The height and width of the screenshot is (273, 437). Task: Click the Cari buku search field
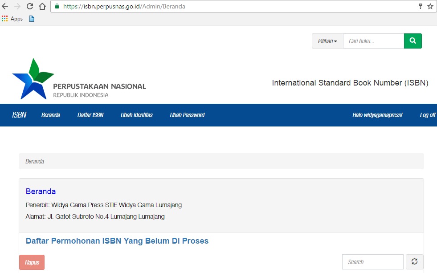[373, 41]
